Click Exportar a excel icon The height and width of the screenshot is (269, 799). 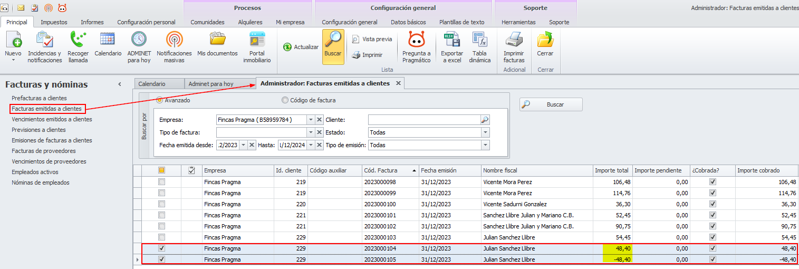[x=452, y=47]
